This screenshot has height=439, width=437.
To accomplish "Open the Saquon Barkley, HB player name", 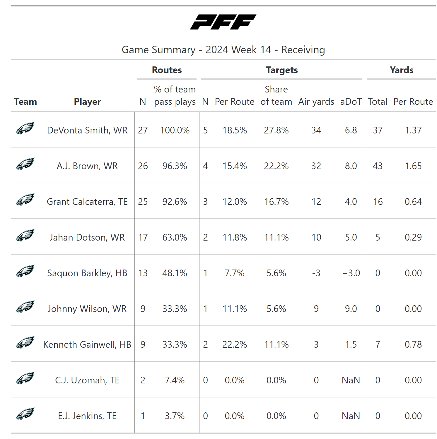I will click(87, 273).
